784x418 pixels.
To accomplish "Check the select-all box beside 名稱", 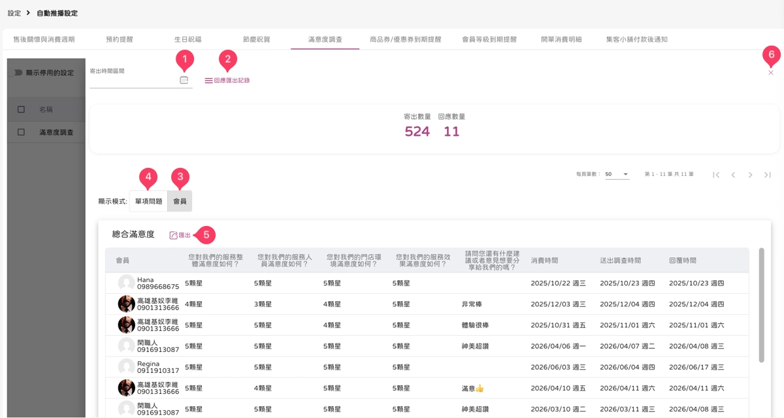I will coord(21,110).
